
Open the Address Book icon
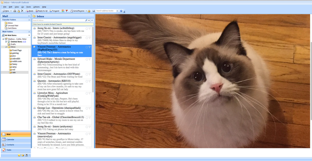(94, 11)
